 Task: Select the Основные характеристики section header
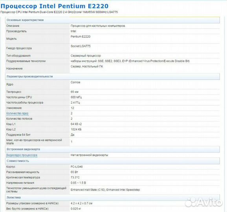click(112, 20)
